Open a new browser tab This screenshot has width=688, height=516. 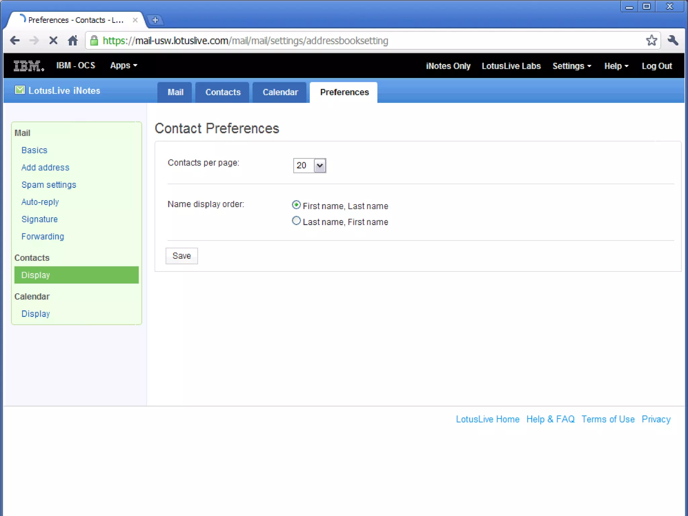155,20
